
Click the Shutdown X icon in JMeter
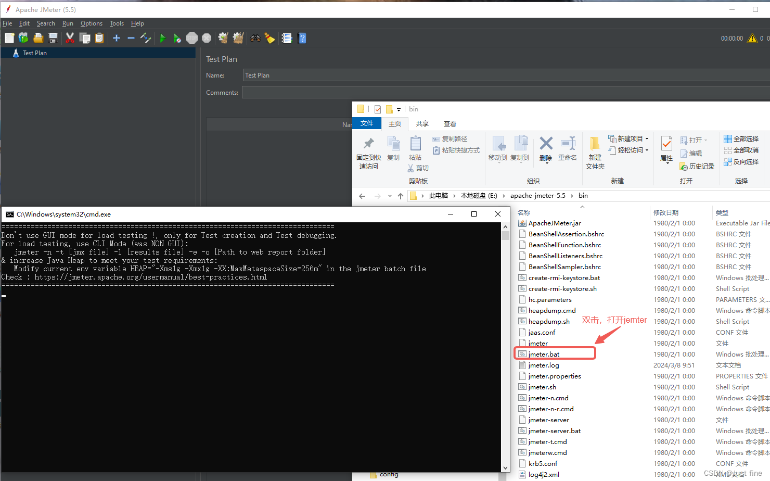[207, 38]
